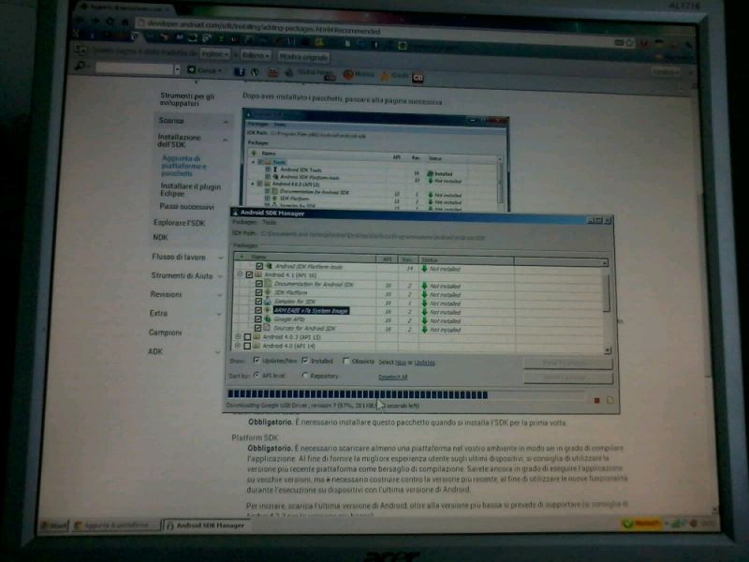Open the SDK Manager log icon
749x562 pixels.
(610, 401)
